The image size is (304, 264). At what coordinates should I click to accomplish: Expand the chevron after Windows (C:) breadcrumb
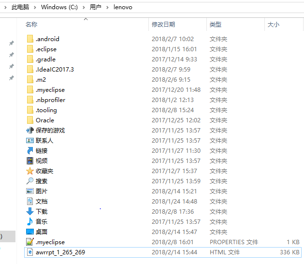pyautogui.click(x=84, y=8)
